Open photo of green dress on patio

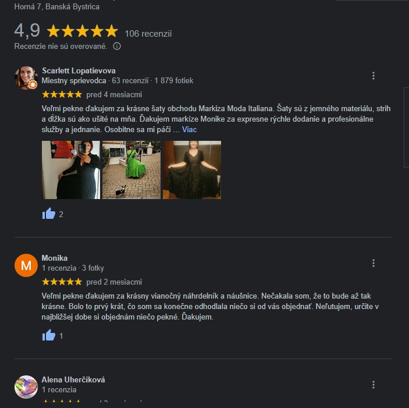tap(131, 170)
